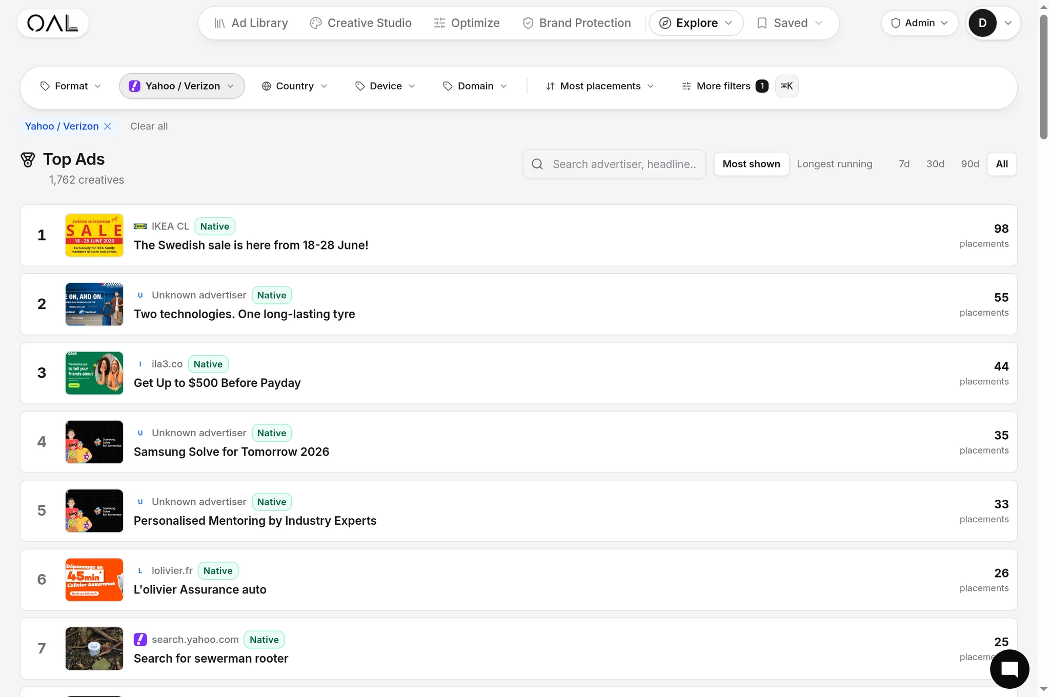Open the Domain filter
The width and height of the screenshot is (1050, 697).
pyautogui.click(x=475, y=86)
